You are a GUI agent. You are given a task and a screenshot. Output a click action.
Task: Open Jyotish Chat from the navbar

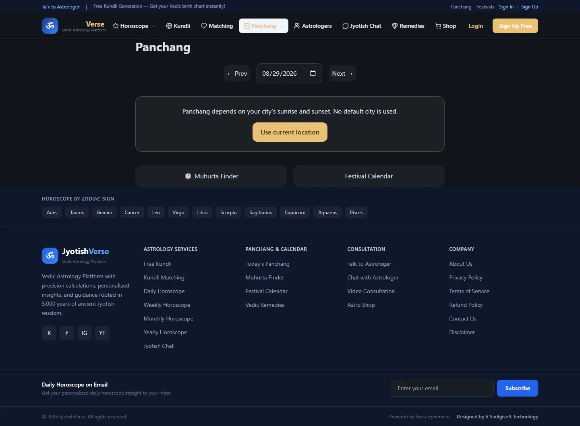pyautogui.click(x=362, y=26)
